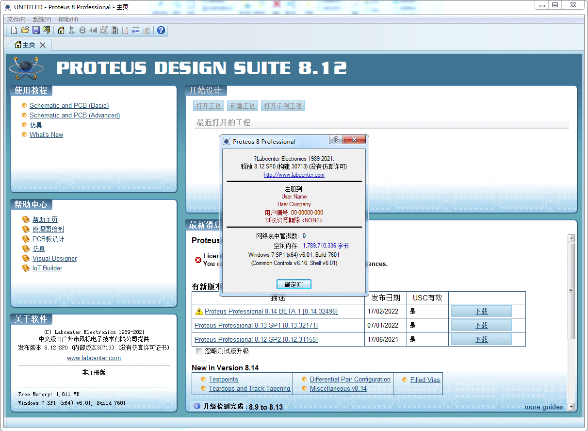Open Teardops and Track Tapering link
This screenshot has width=588, height=431.
249,388
